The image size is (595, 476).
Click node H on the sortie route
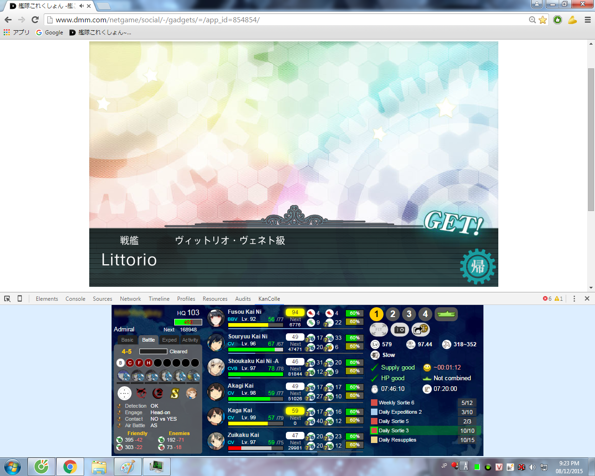click(148, 363)
